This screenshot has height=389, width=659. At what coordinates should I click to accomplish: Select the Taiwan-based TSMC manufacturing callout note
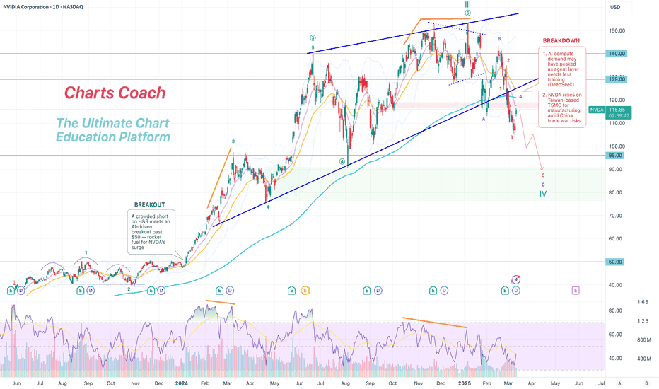[x=563, y=108]
